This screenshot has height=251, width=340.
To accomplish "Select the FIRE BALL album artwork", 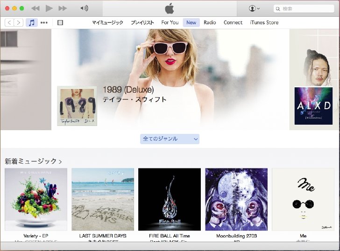I will pos(170,200).
